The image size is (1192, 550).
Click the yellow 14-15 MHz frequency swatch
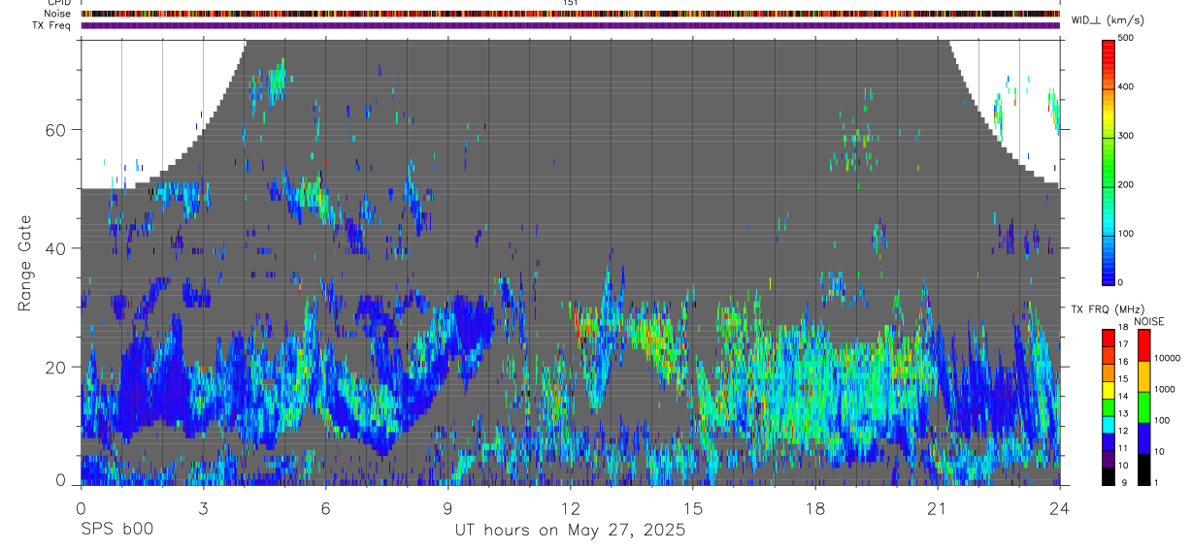1109,390
